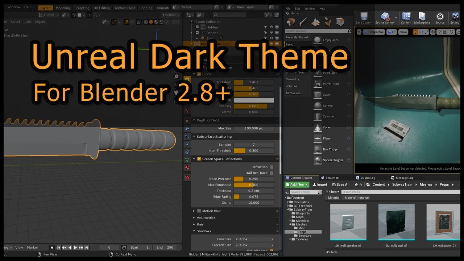Image resolution: width=464 pixels, height=261 pixels.
Task: Adjust the Bloom Threshold slider
Action: click(x=254, y=82)
